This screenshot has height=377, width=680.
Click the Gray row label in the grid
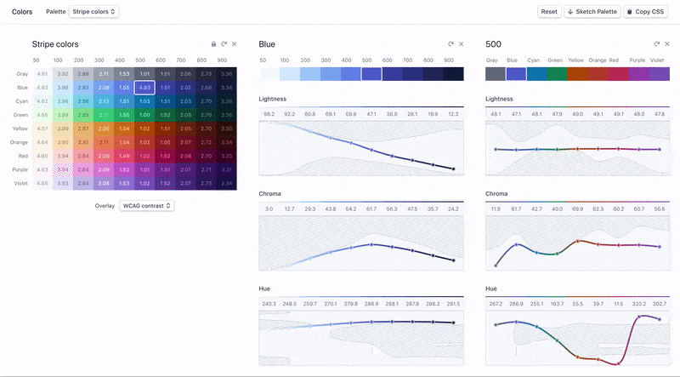click(x=22, y=74)
